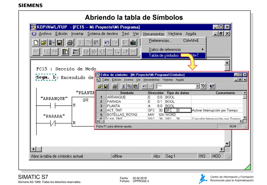Screen dimensions: 267x185
Task: Open the Test menu
Action: click(125, 34)
